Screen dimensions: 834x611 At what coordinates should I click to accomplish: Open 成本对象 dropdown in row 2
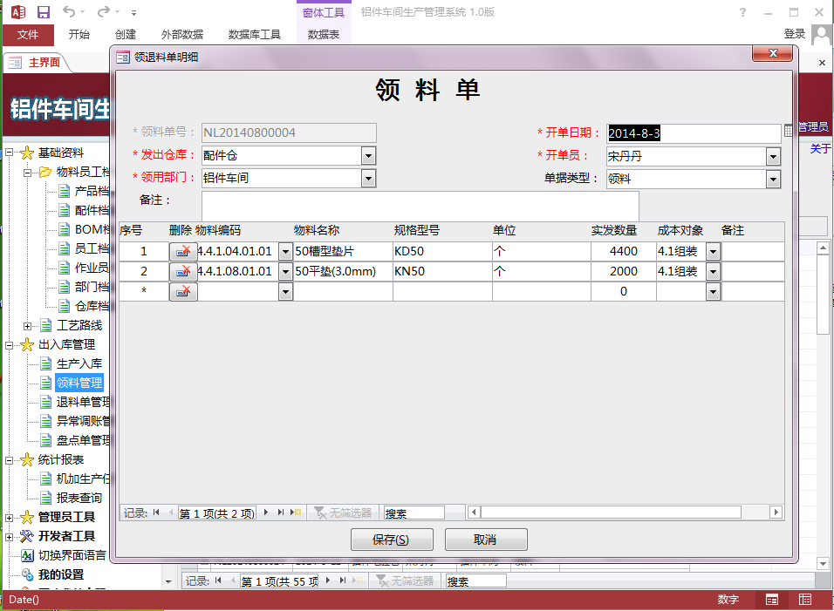714,271
